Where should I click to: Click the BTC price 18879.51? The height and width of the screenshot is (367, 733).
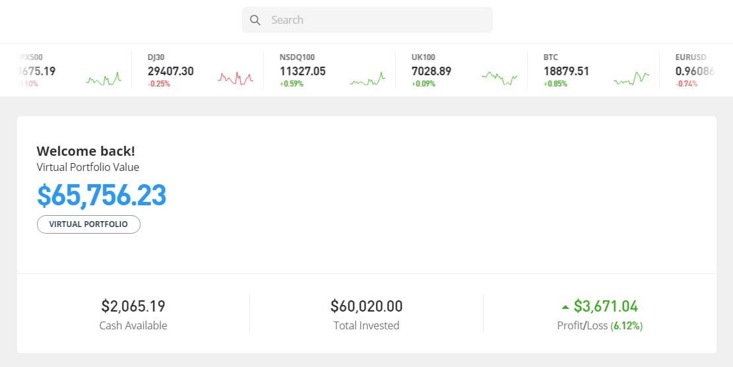coord(566,71)
